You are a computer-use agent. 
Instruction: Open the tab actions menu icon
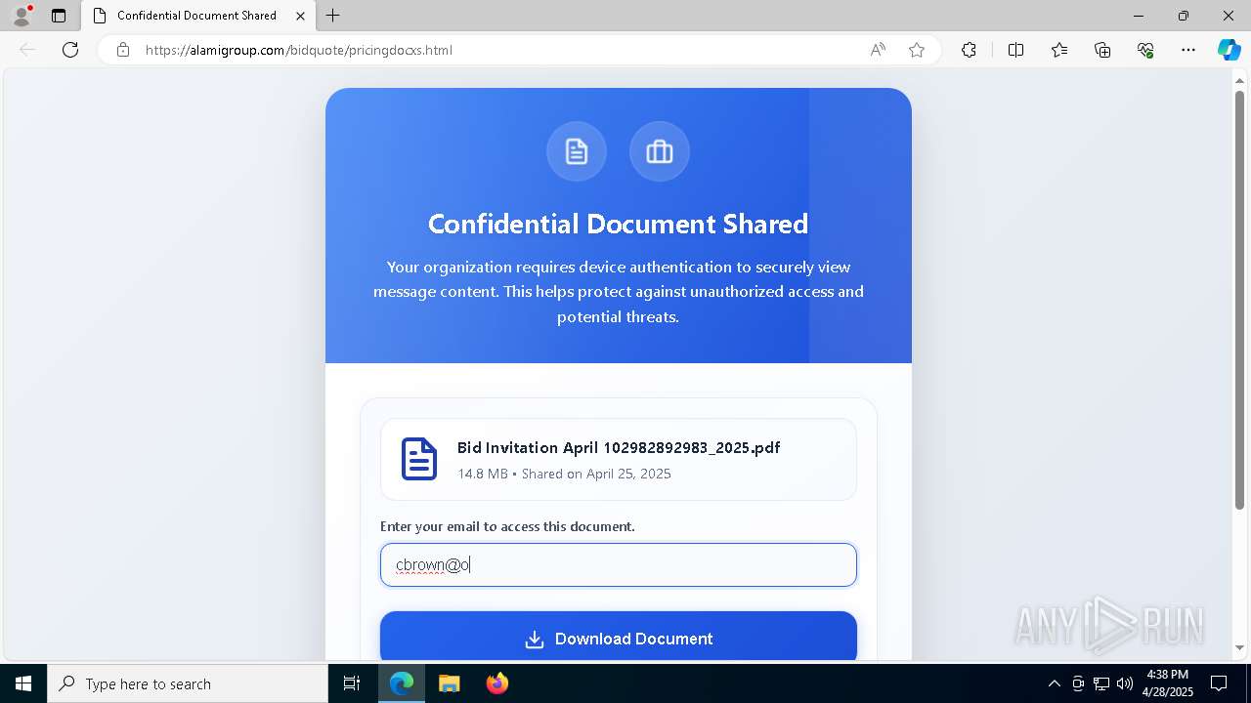pos(59,16)
